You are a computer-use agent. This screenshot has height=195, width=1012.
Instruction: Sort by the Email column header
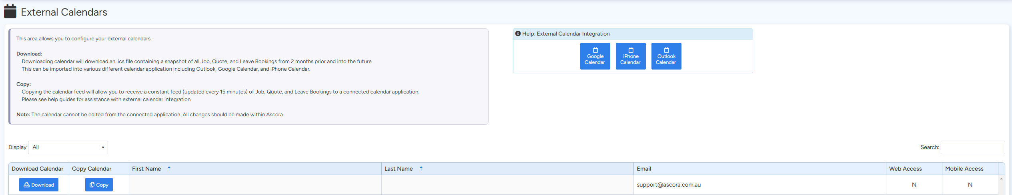644,169
